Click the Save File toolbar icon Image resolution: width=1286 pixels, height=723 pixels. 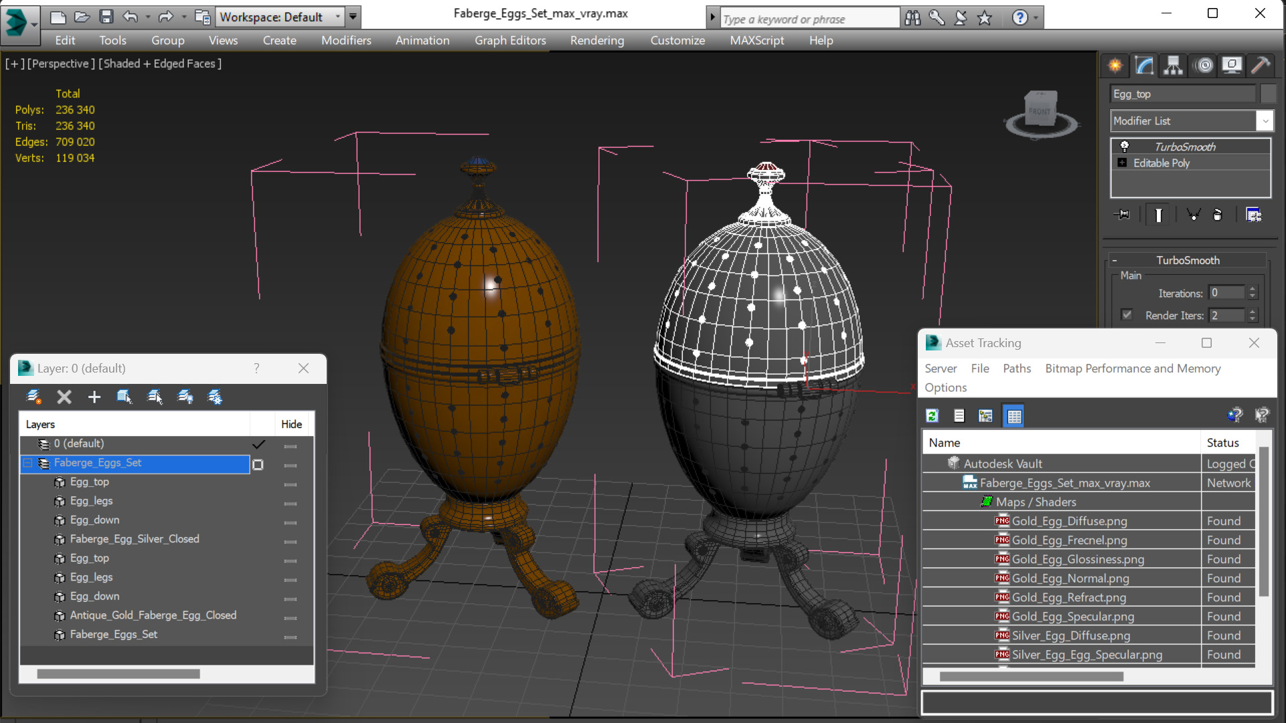click(106, 17)
